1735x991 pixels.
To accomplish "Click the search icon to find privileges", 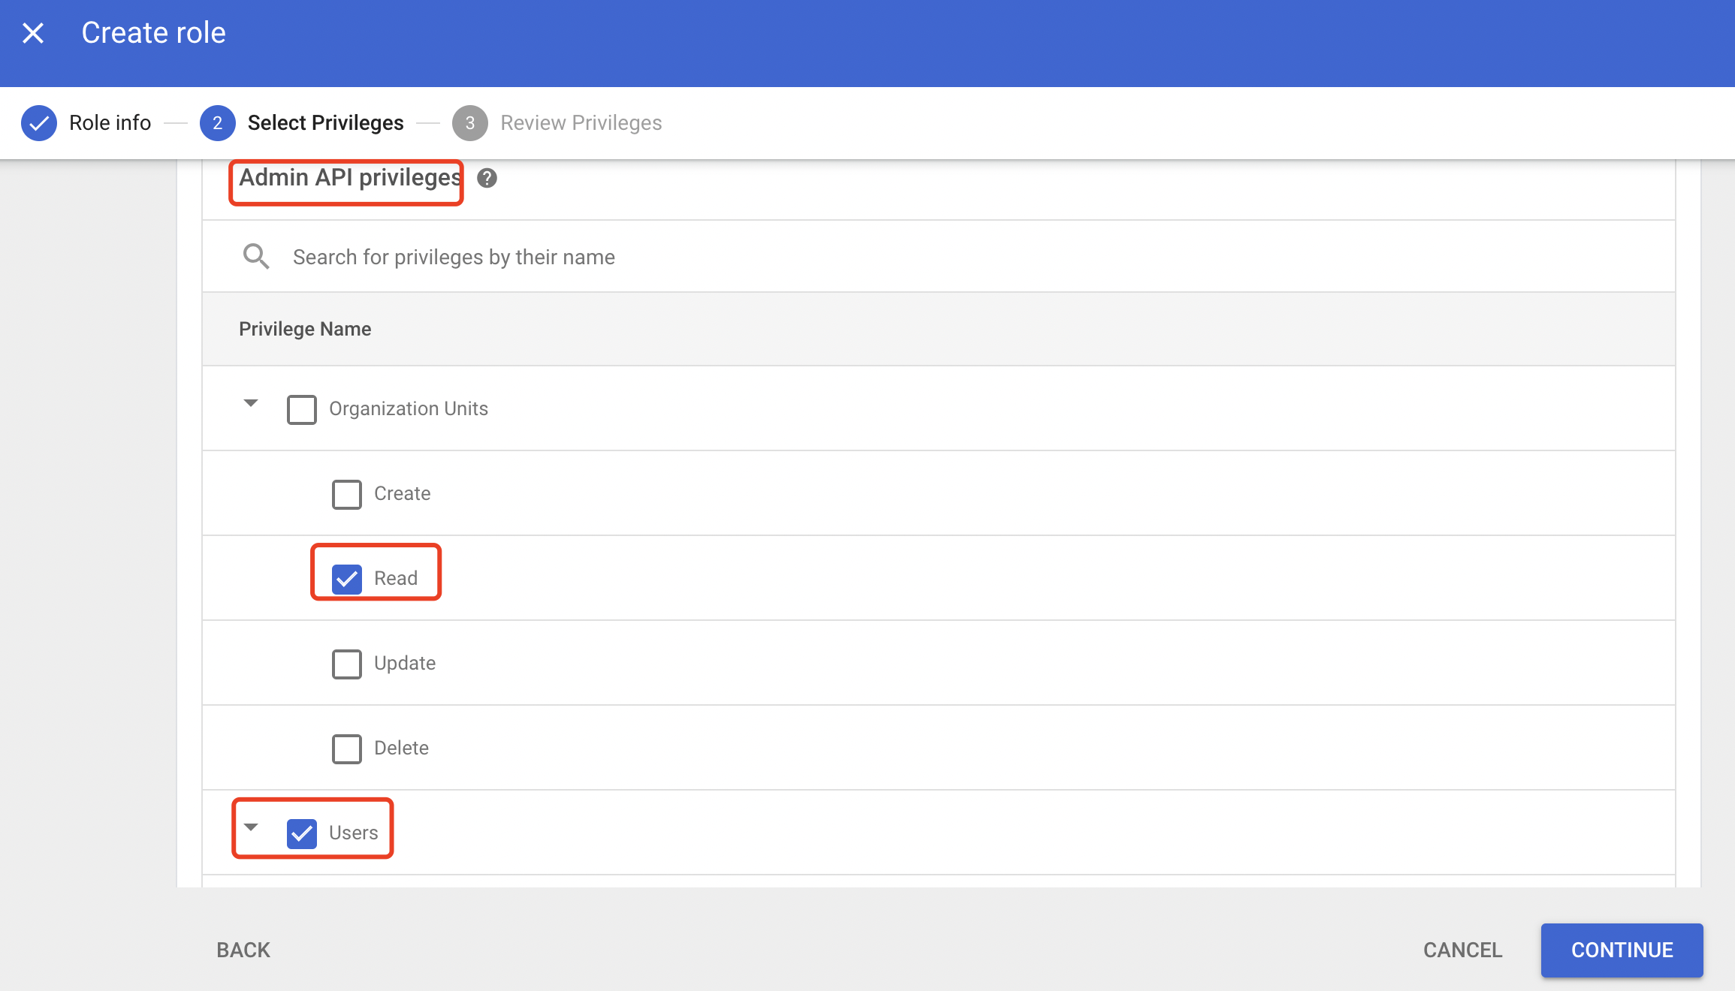I will [255, 255].
